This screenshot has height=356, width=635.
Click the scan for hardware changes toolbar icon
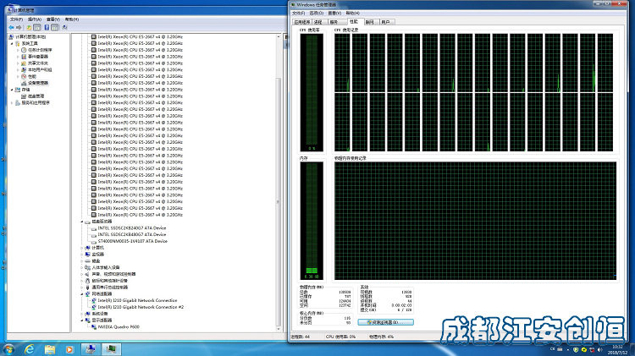(x=65, y=28)
